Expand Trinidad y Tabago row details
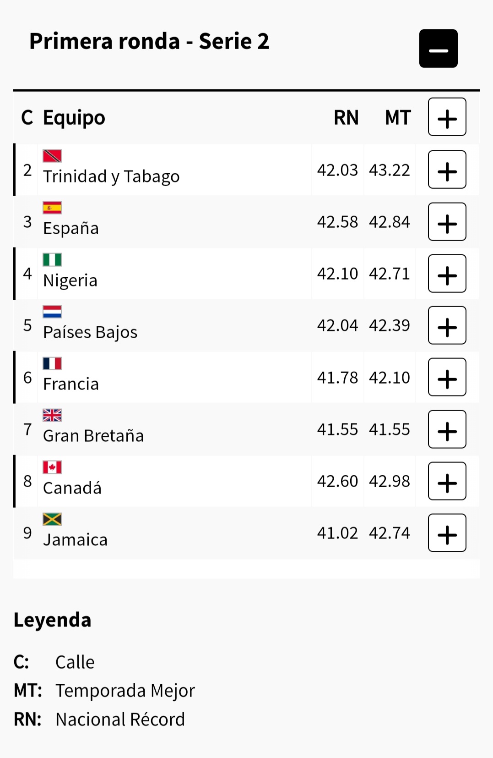 tap(447, 170)
